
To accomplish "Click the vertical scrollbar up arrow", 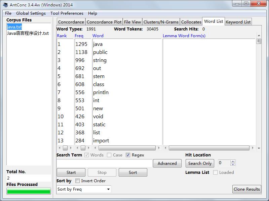I will pos(259,36).
